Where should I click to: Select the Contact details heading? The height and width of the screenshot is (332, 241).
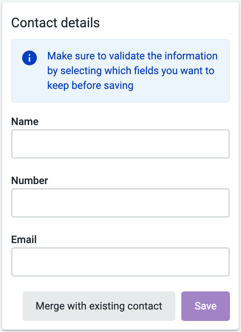(x=55, y=23)
